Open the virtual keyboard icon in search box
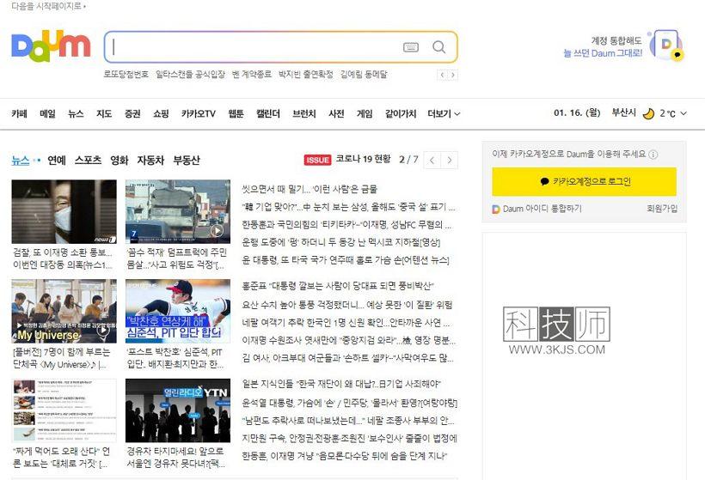705x480 pixels. click(x=410, y=47)
